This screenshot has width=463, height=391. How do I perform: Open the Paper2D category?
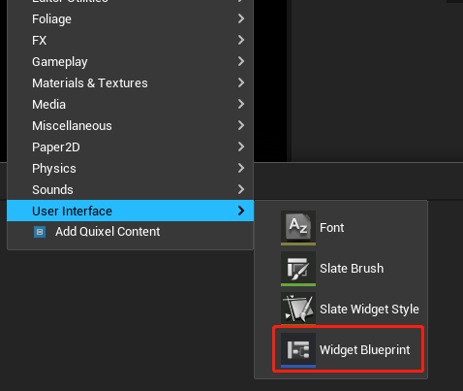point(130,147)
